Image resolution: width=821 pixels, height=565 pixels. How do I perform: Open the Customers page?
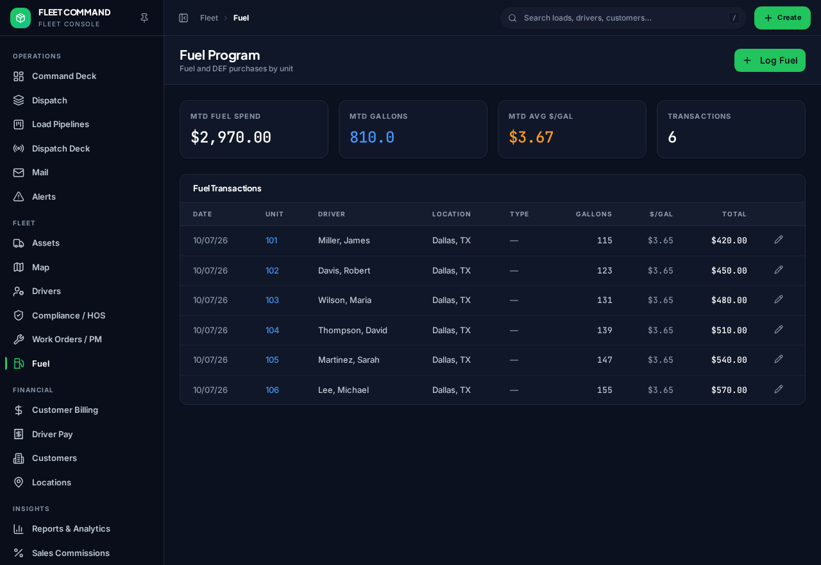point(82,458)
